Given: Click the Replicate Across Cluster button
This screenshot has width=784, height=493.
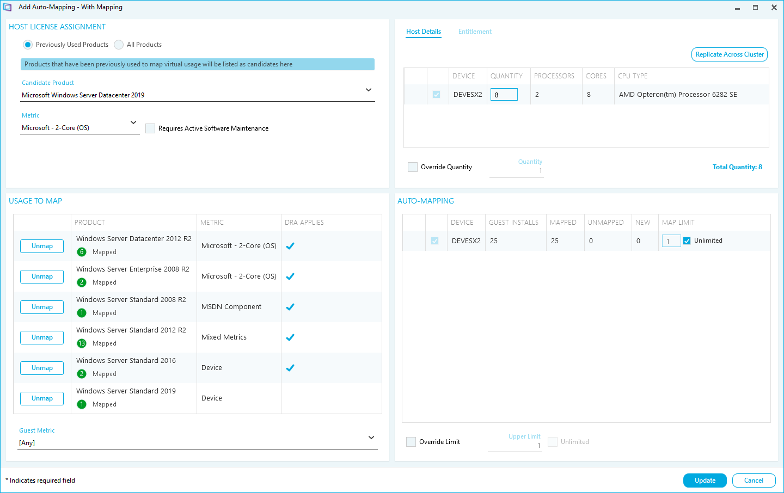Looking at the screenshot, I should [730, 54].
